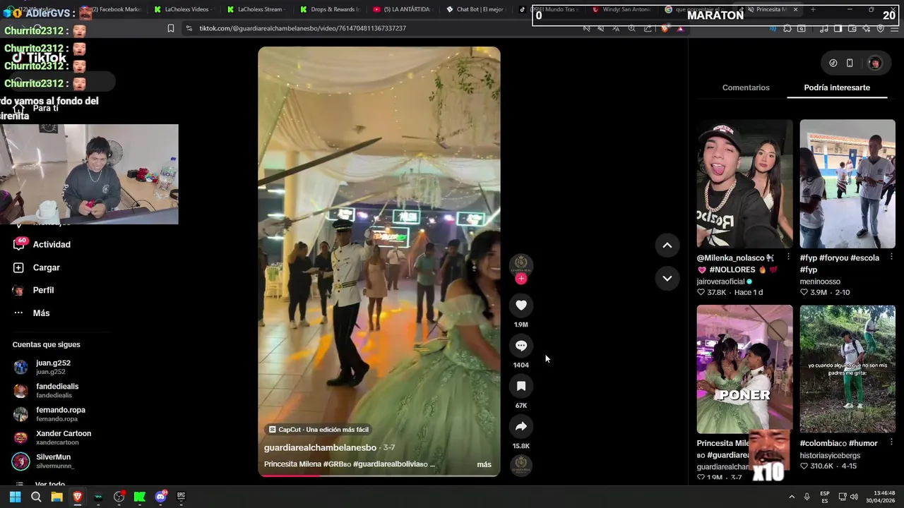Open options for meninoosso video
Viewport: 904px width, 508px height.
891,258
